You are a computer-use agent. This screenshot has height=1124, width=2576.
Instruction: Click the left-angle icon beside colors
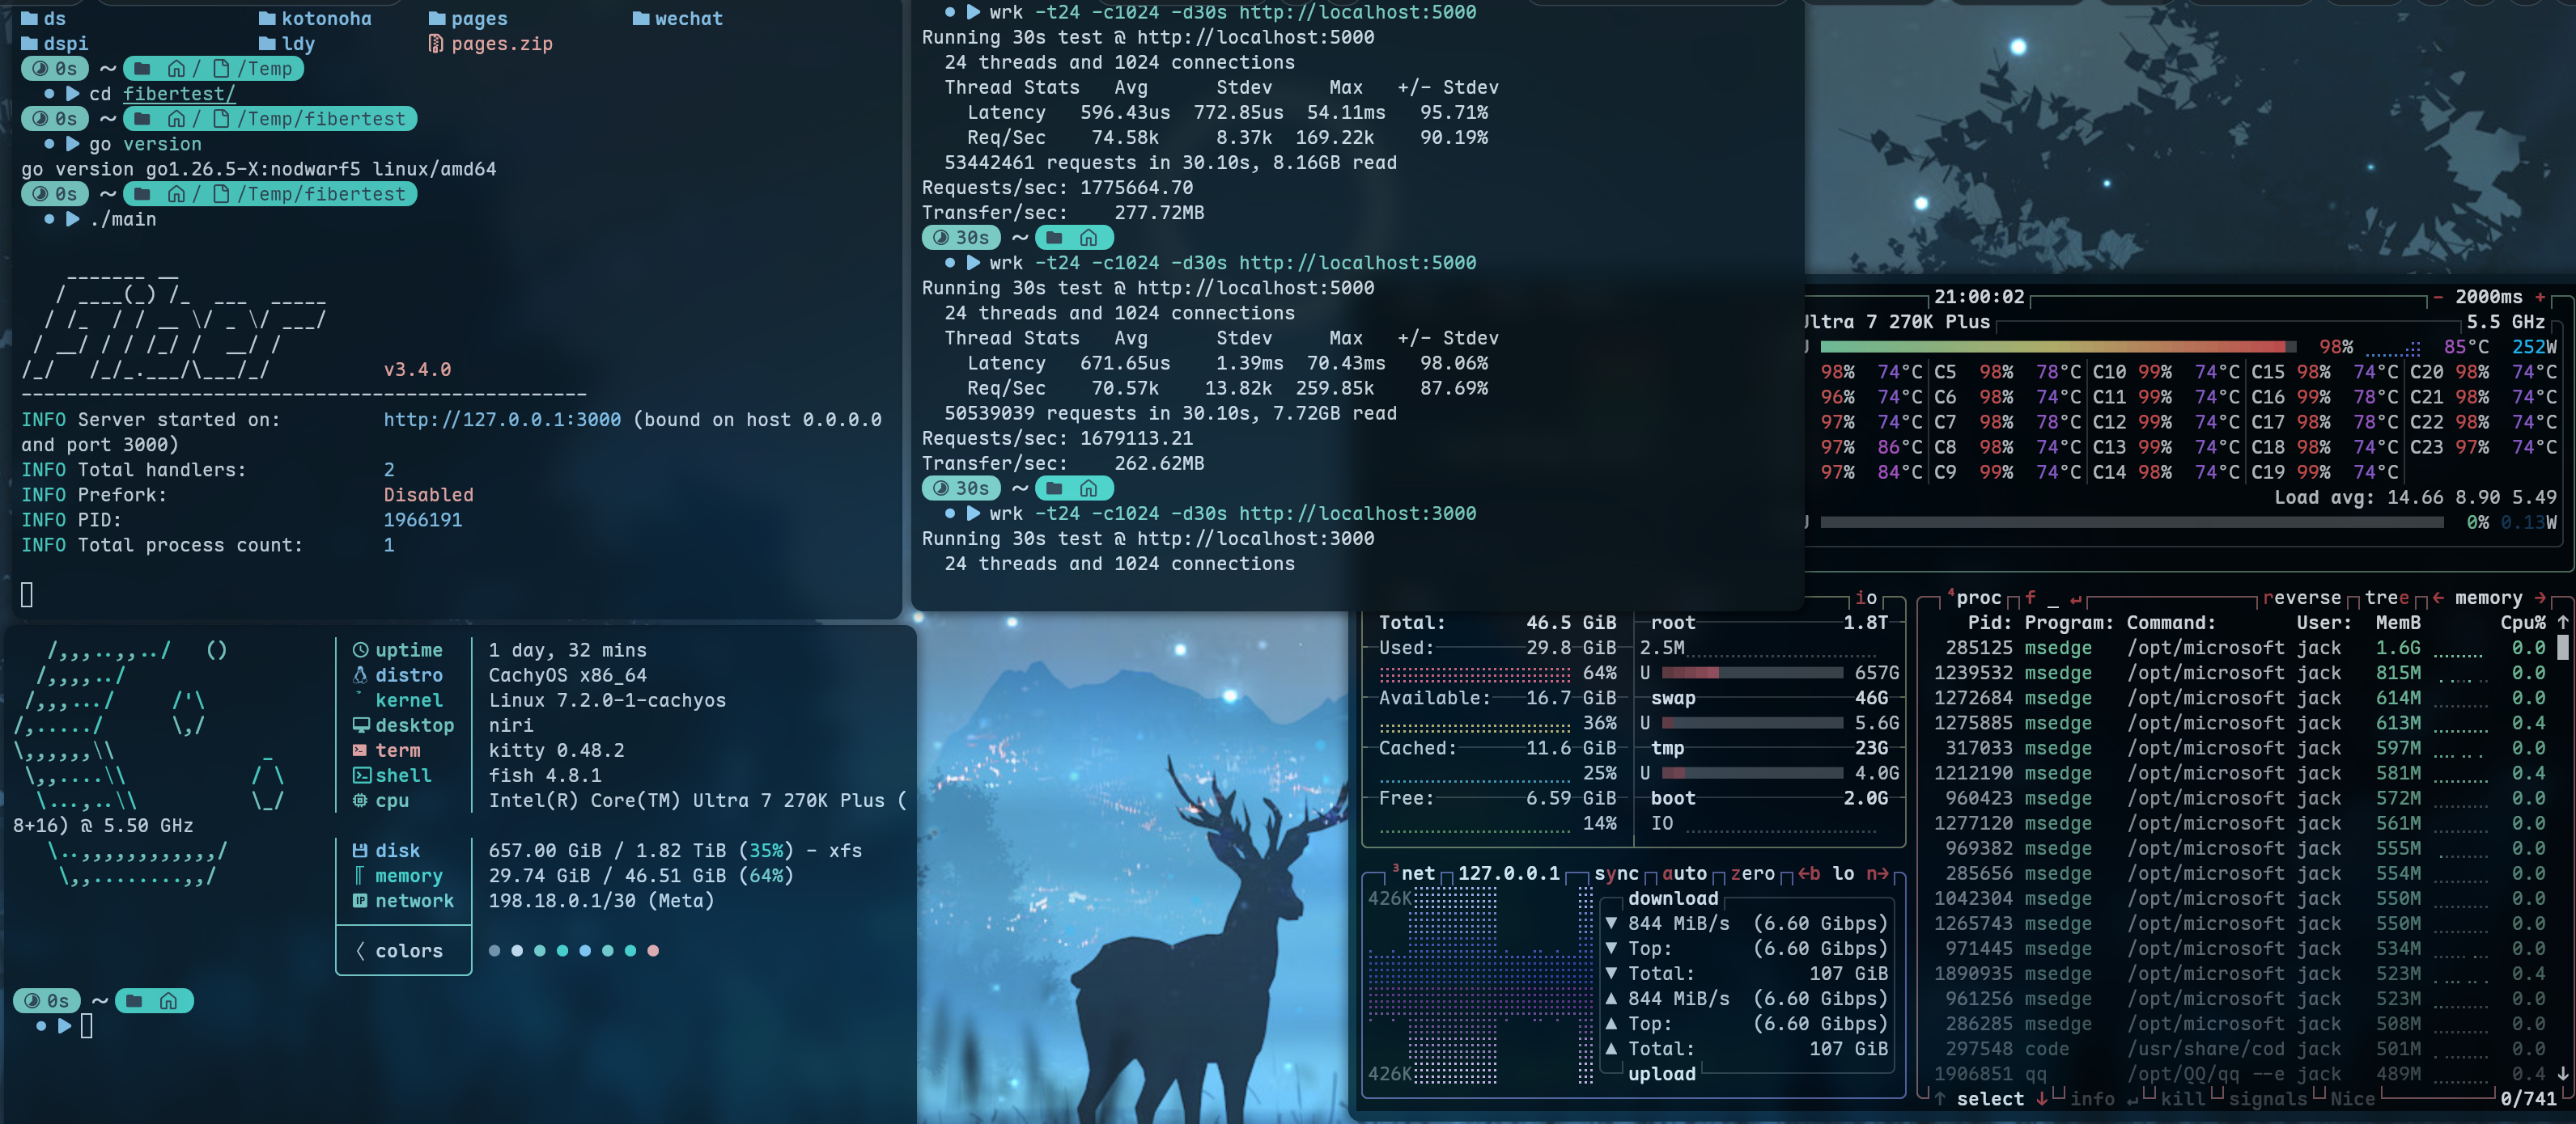[360, 951]
